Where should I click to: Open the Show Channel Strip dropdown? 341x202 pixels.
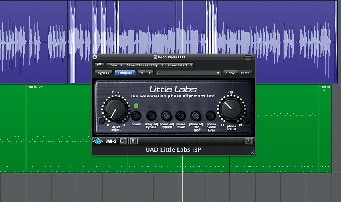(144, 65)
